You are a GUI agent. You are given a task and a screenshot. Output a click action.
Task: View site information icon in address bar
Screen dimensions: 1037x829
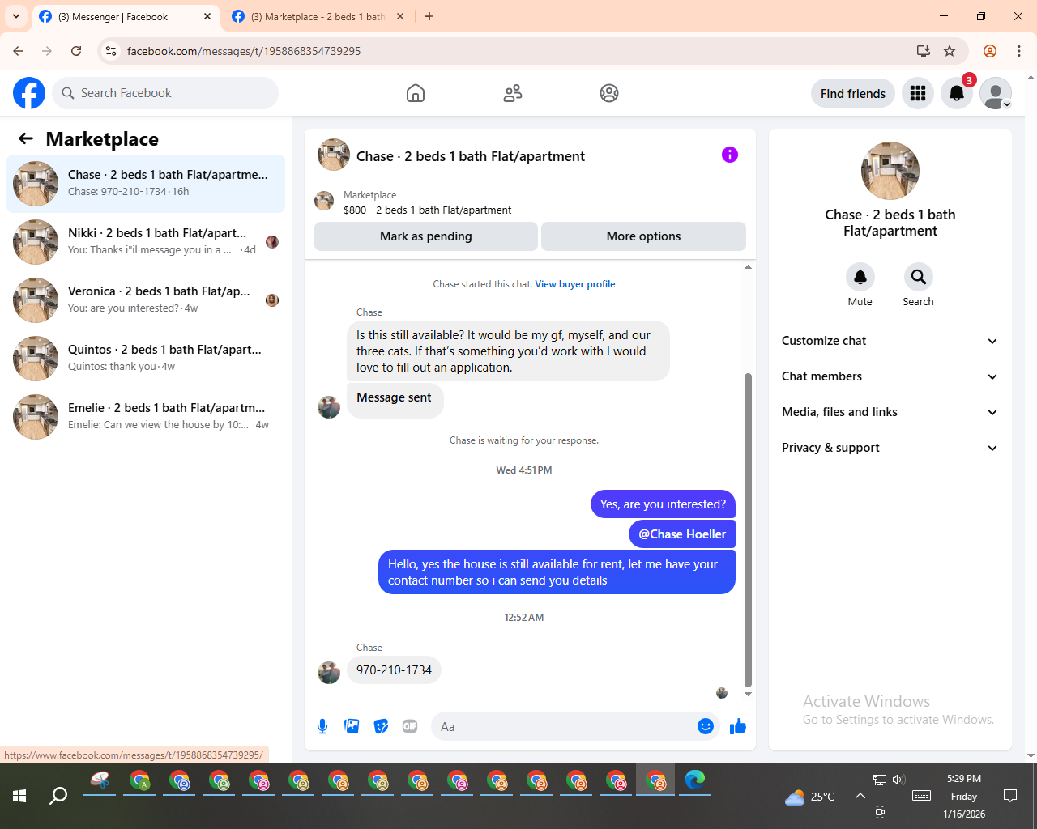(111, 51)
